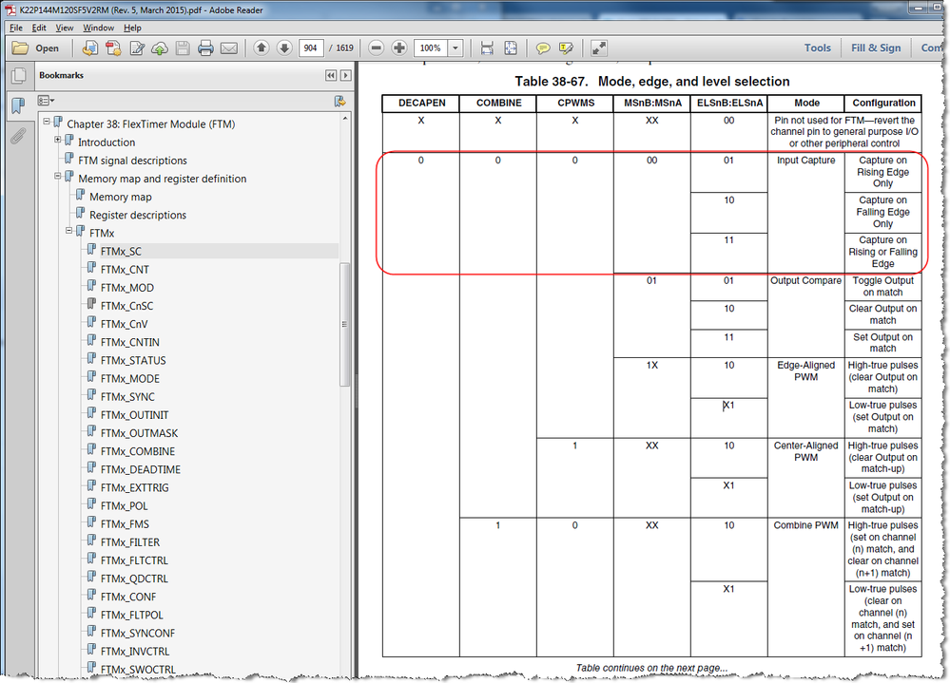
Task: Open the Tools pane
Action: click(x=817, y=47)
